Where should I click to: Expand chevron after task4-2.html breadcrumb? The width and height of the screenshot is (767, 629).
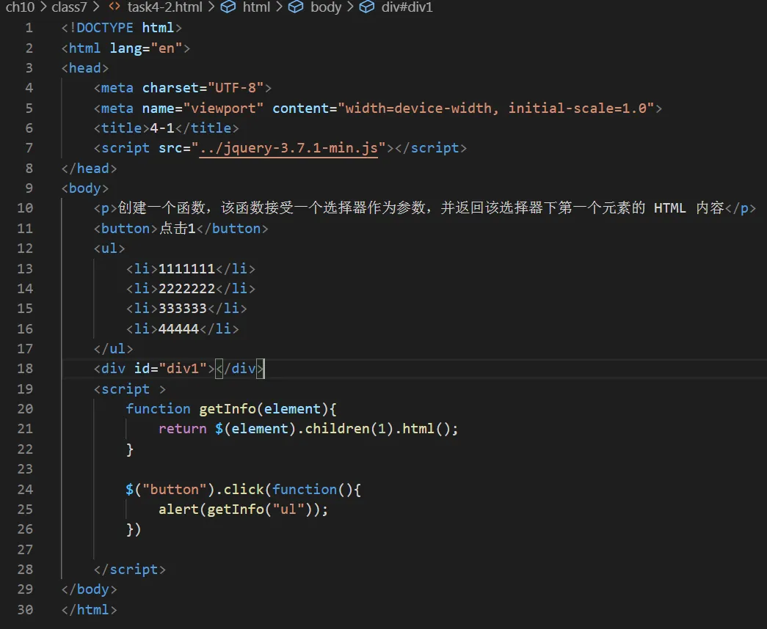coord(211,7)
